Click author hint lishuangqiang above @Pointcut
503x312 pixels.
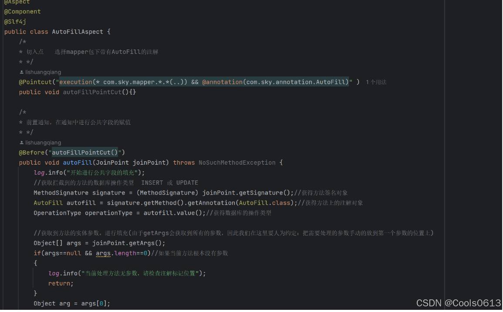coord(43,72)
